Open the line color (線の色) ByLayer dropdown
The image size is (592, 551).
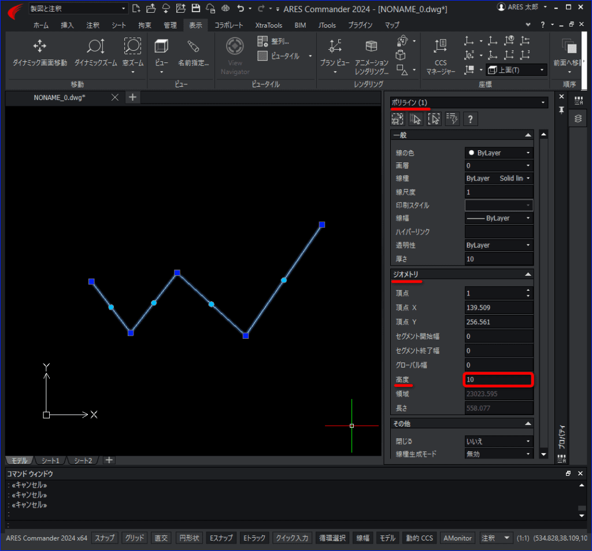point(498,153)
